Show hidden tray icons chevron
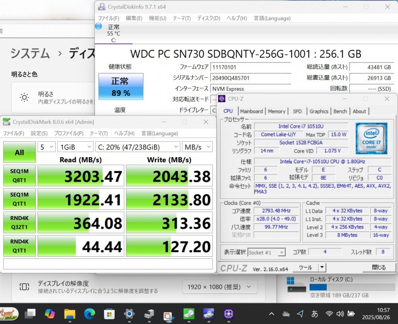398x324 pixels. (x=271, y=314)
